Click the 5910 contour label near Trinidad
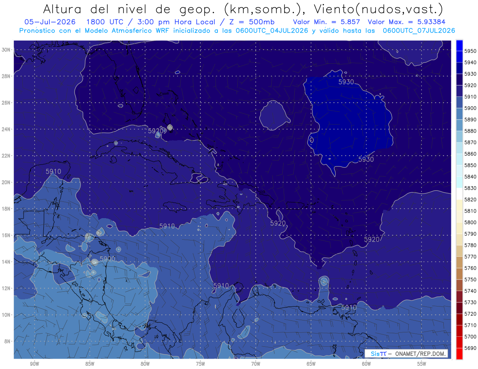This screenshot has width=478, height=369. 349,307
